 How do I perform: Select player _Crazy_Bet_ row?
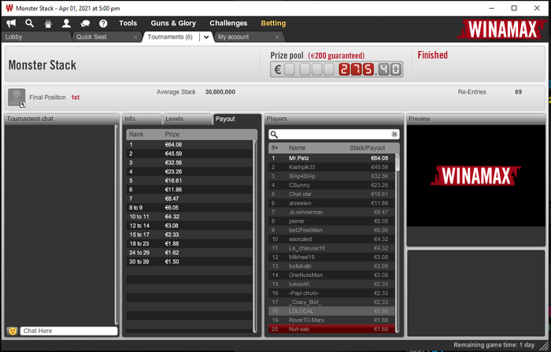coord(331,302)
